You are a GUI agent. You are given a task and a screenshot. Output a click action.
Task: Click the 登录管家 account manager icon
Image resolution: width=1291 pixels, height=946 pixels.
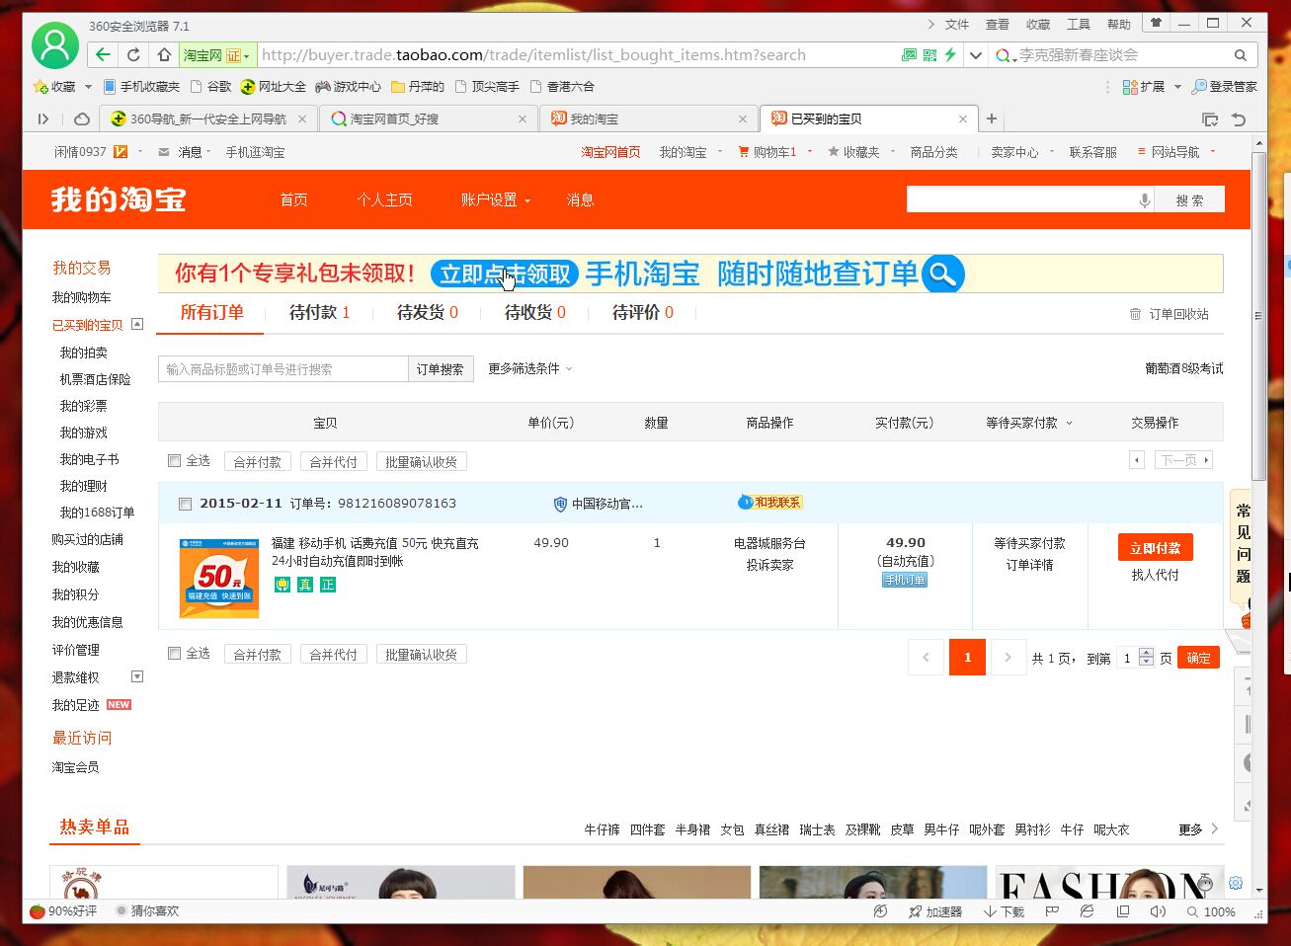(x=1225, y=86)
